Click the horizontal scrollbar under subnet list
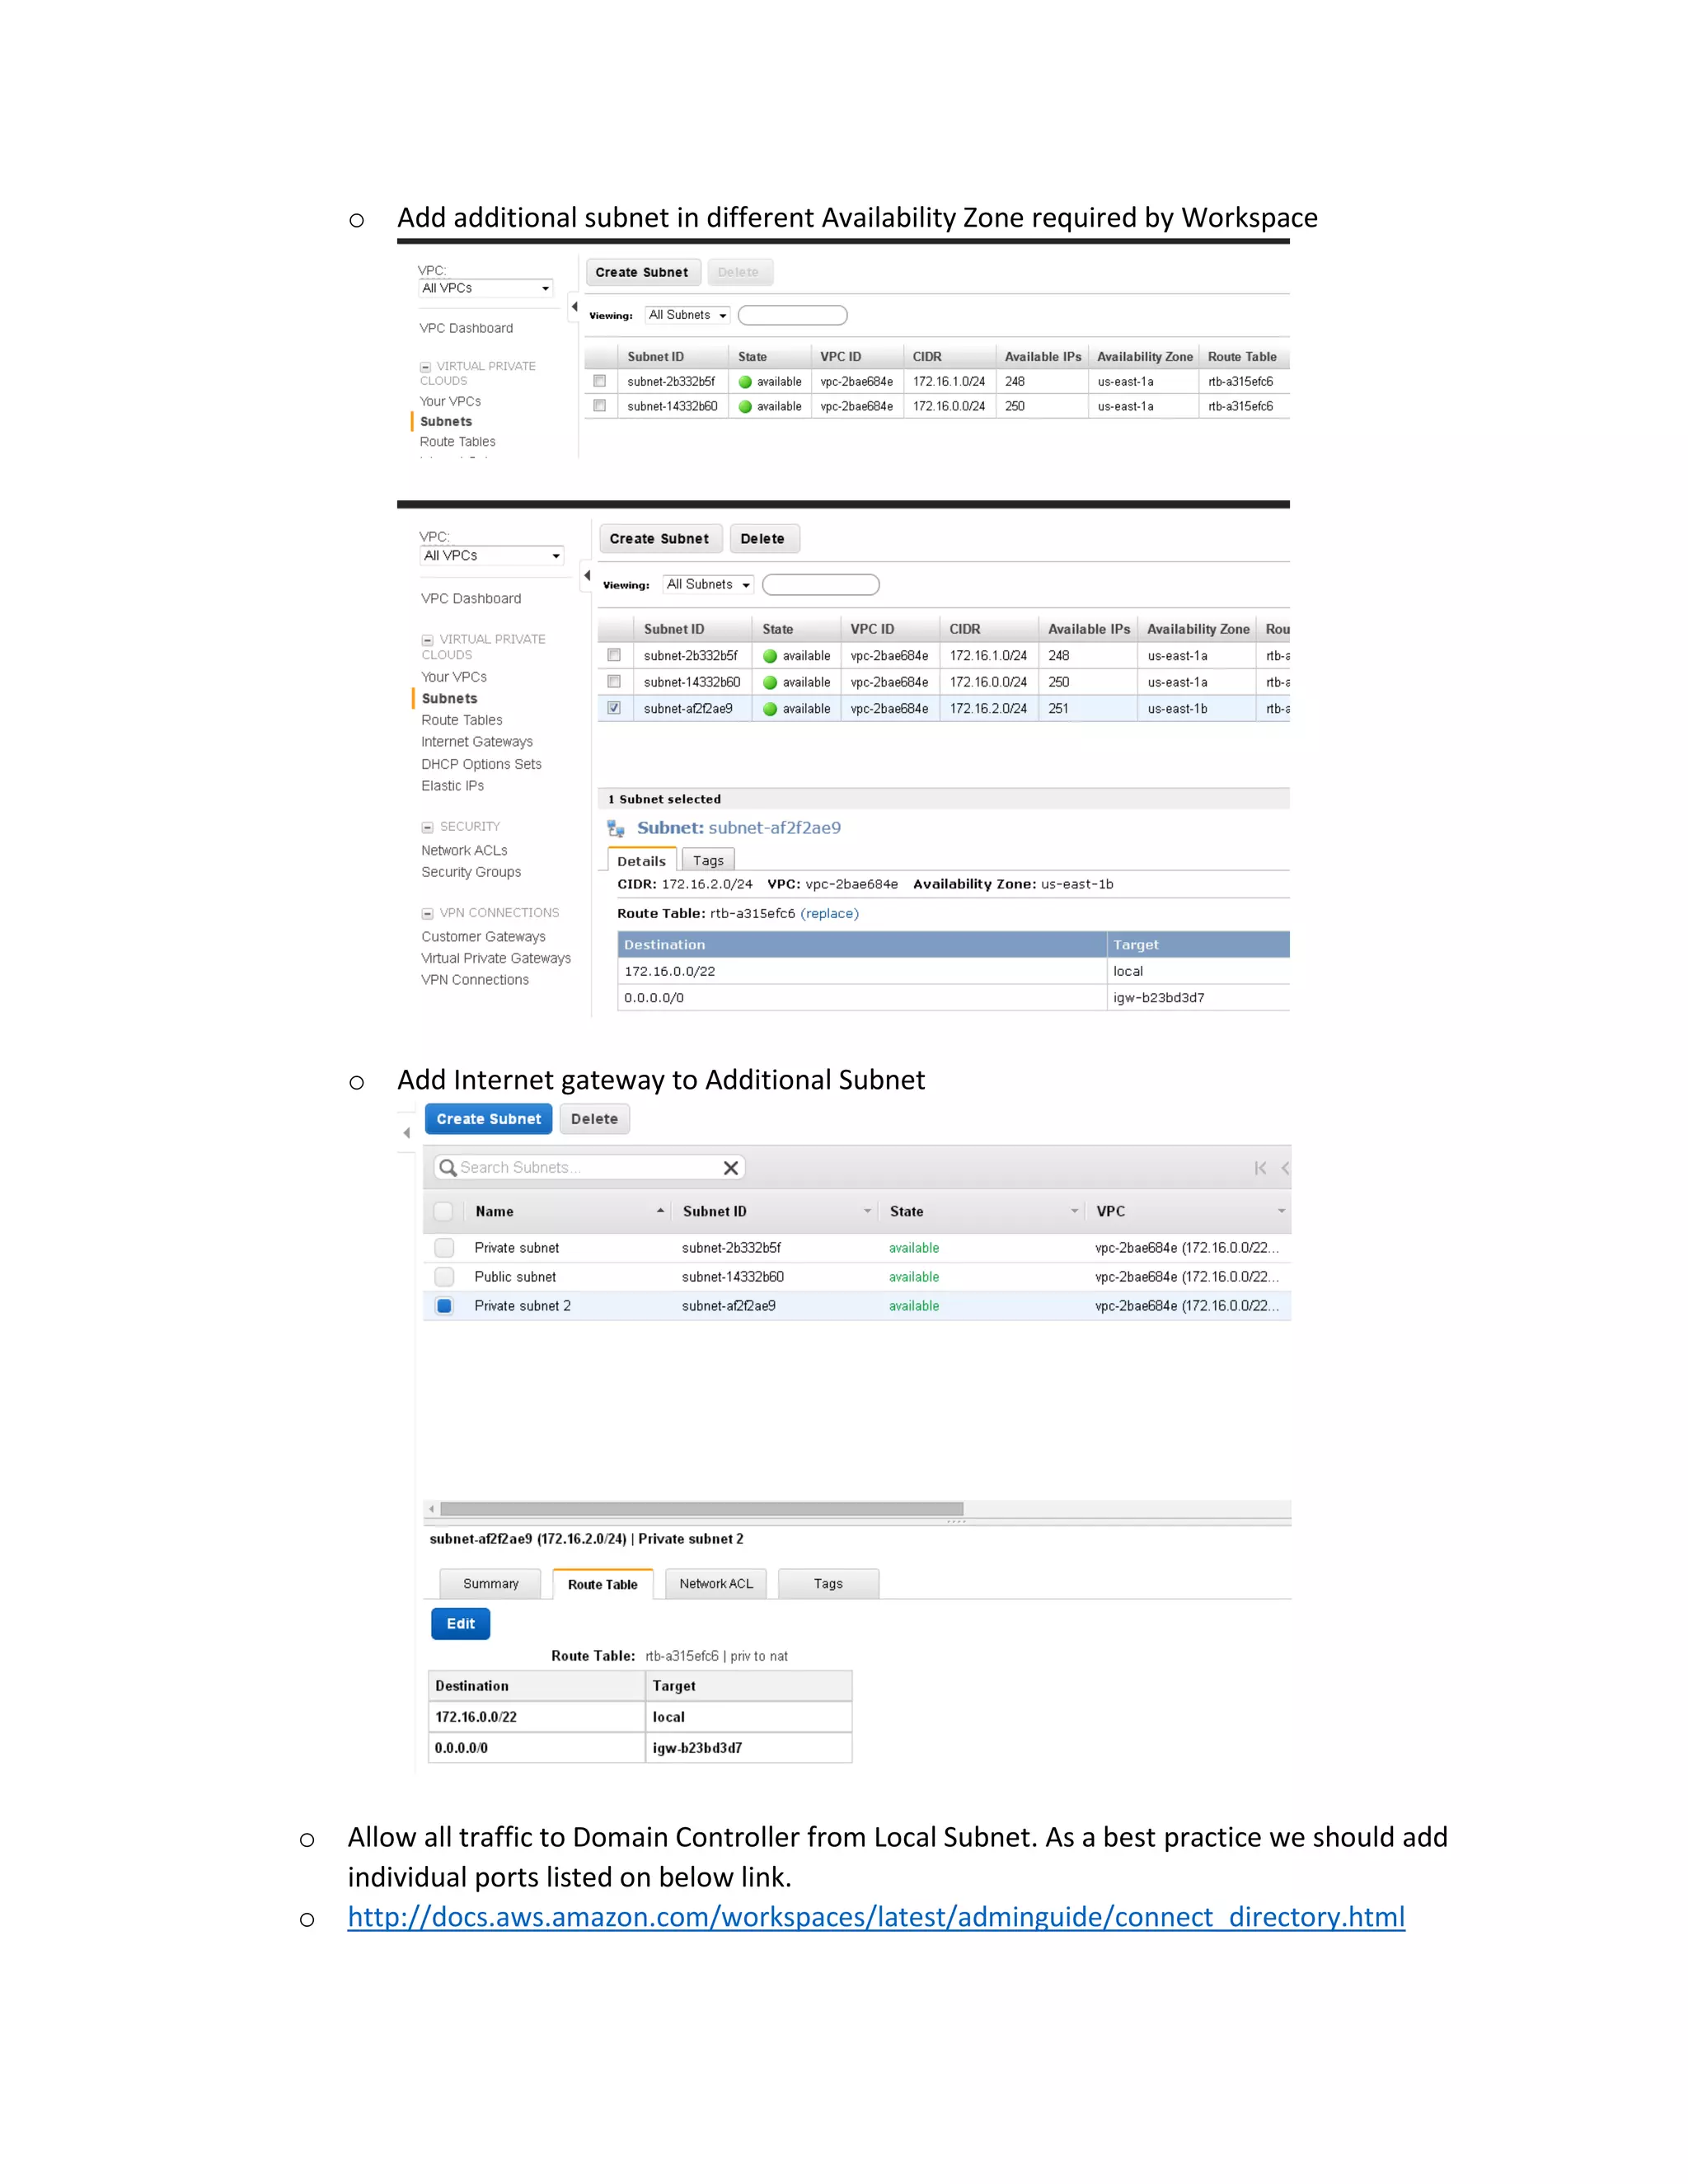Screen dimensions: 1688x2184 tap(701, 1509)
